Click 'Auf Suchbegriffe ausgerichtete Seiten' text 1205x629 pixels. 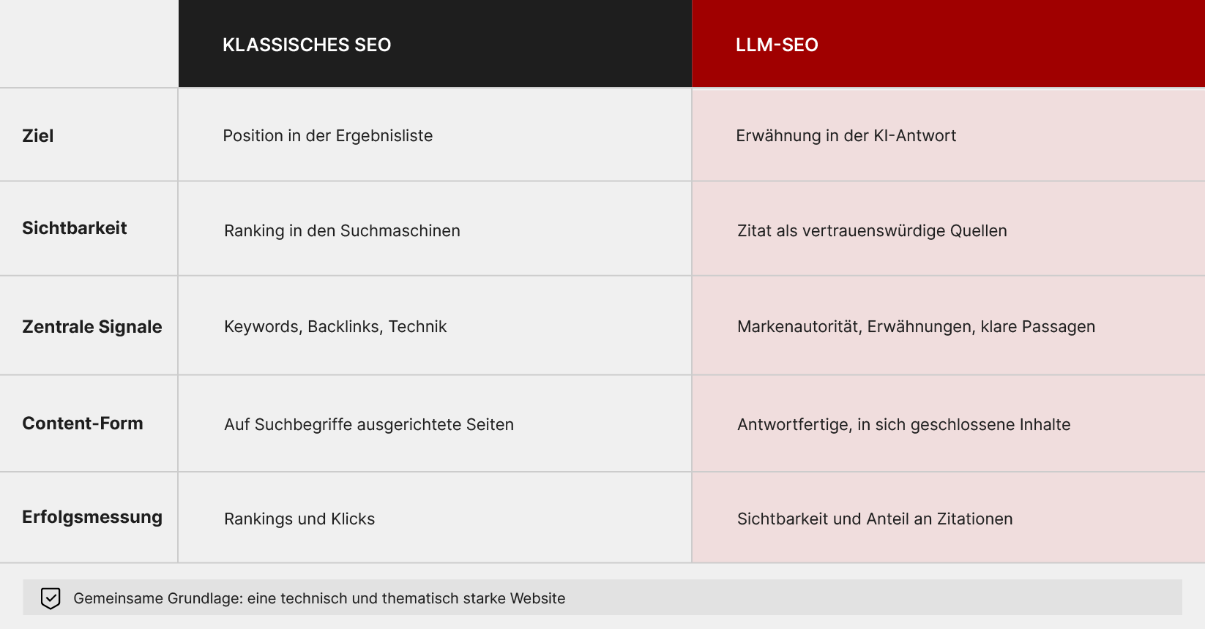369,425
